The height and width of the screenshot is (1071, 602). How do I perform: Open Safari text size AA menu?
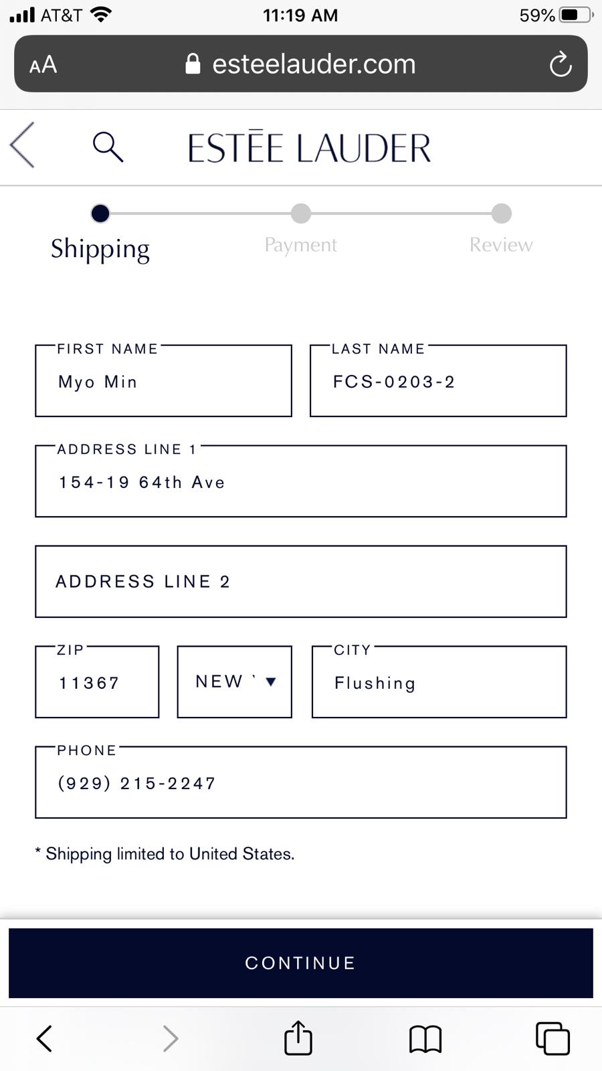tap(43, 65)
